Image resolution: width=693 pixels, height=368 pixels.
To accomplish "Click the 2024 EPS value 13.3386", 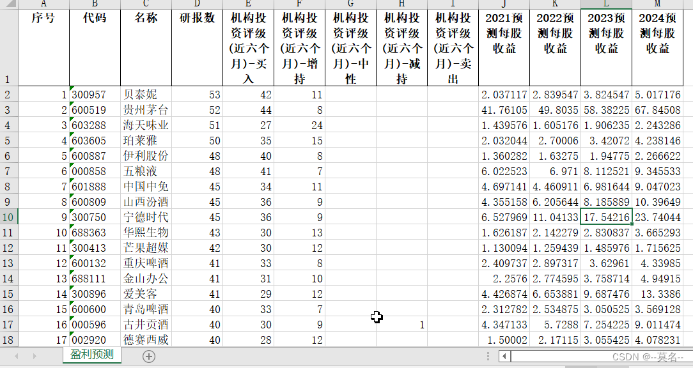I will tap(658, 294).
